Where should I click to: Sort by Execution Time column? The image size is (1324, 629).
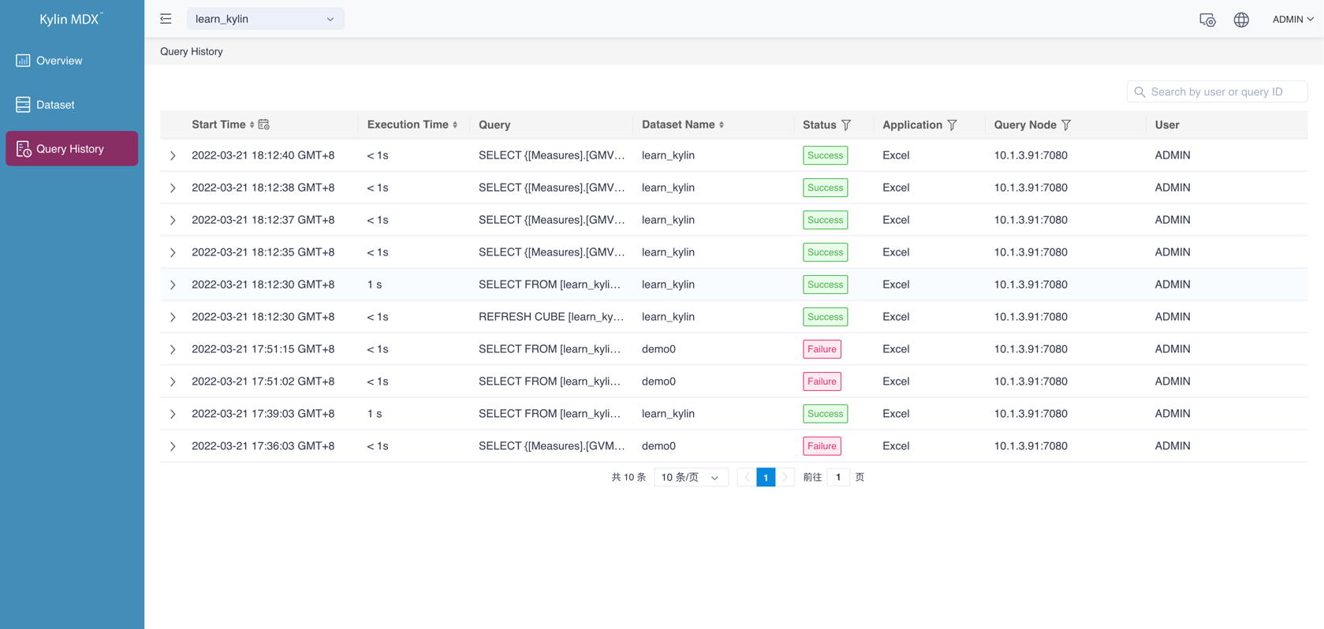(455, 125)
